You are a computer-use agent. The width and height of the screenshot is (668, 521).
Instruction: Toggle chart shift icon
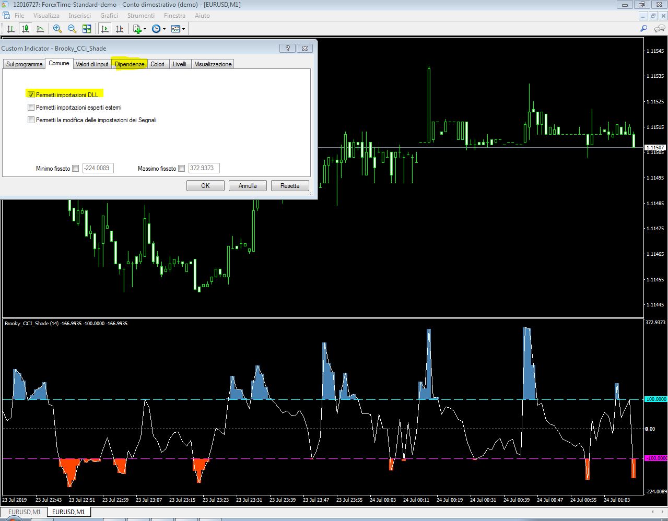pos(120,29)
